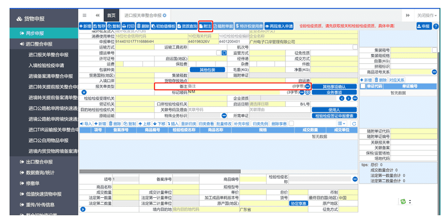Click the tab scroll-right double arrow
Screen dimensions: 446x220
[408, 15]
